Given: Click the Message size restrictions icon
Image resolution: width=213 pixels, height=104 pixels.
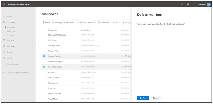Looking at the screenshot, I should tap(53, 22).
